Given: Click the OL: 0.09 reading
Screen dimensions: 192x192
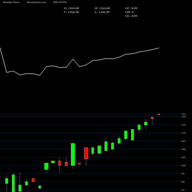Looking at the screenshot, I should tap(131, 16).
